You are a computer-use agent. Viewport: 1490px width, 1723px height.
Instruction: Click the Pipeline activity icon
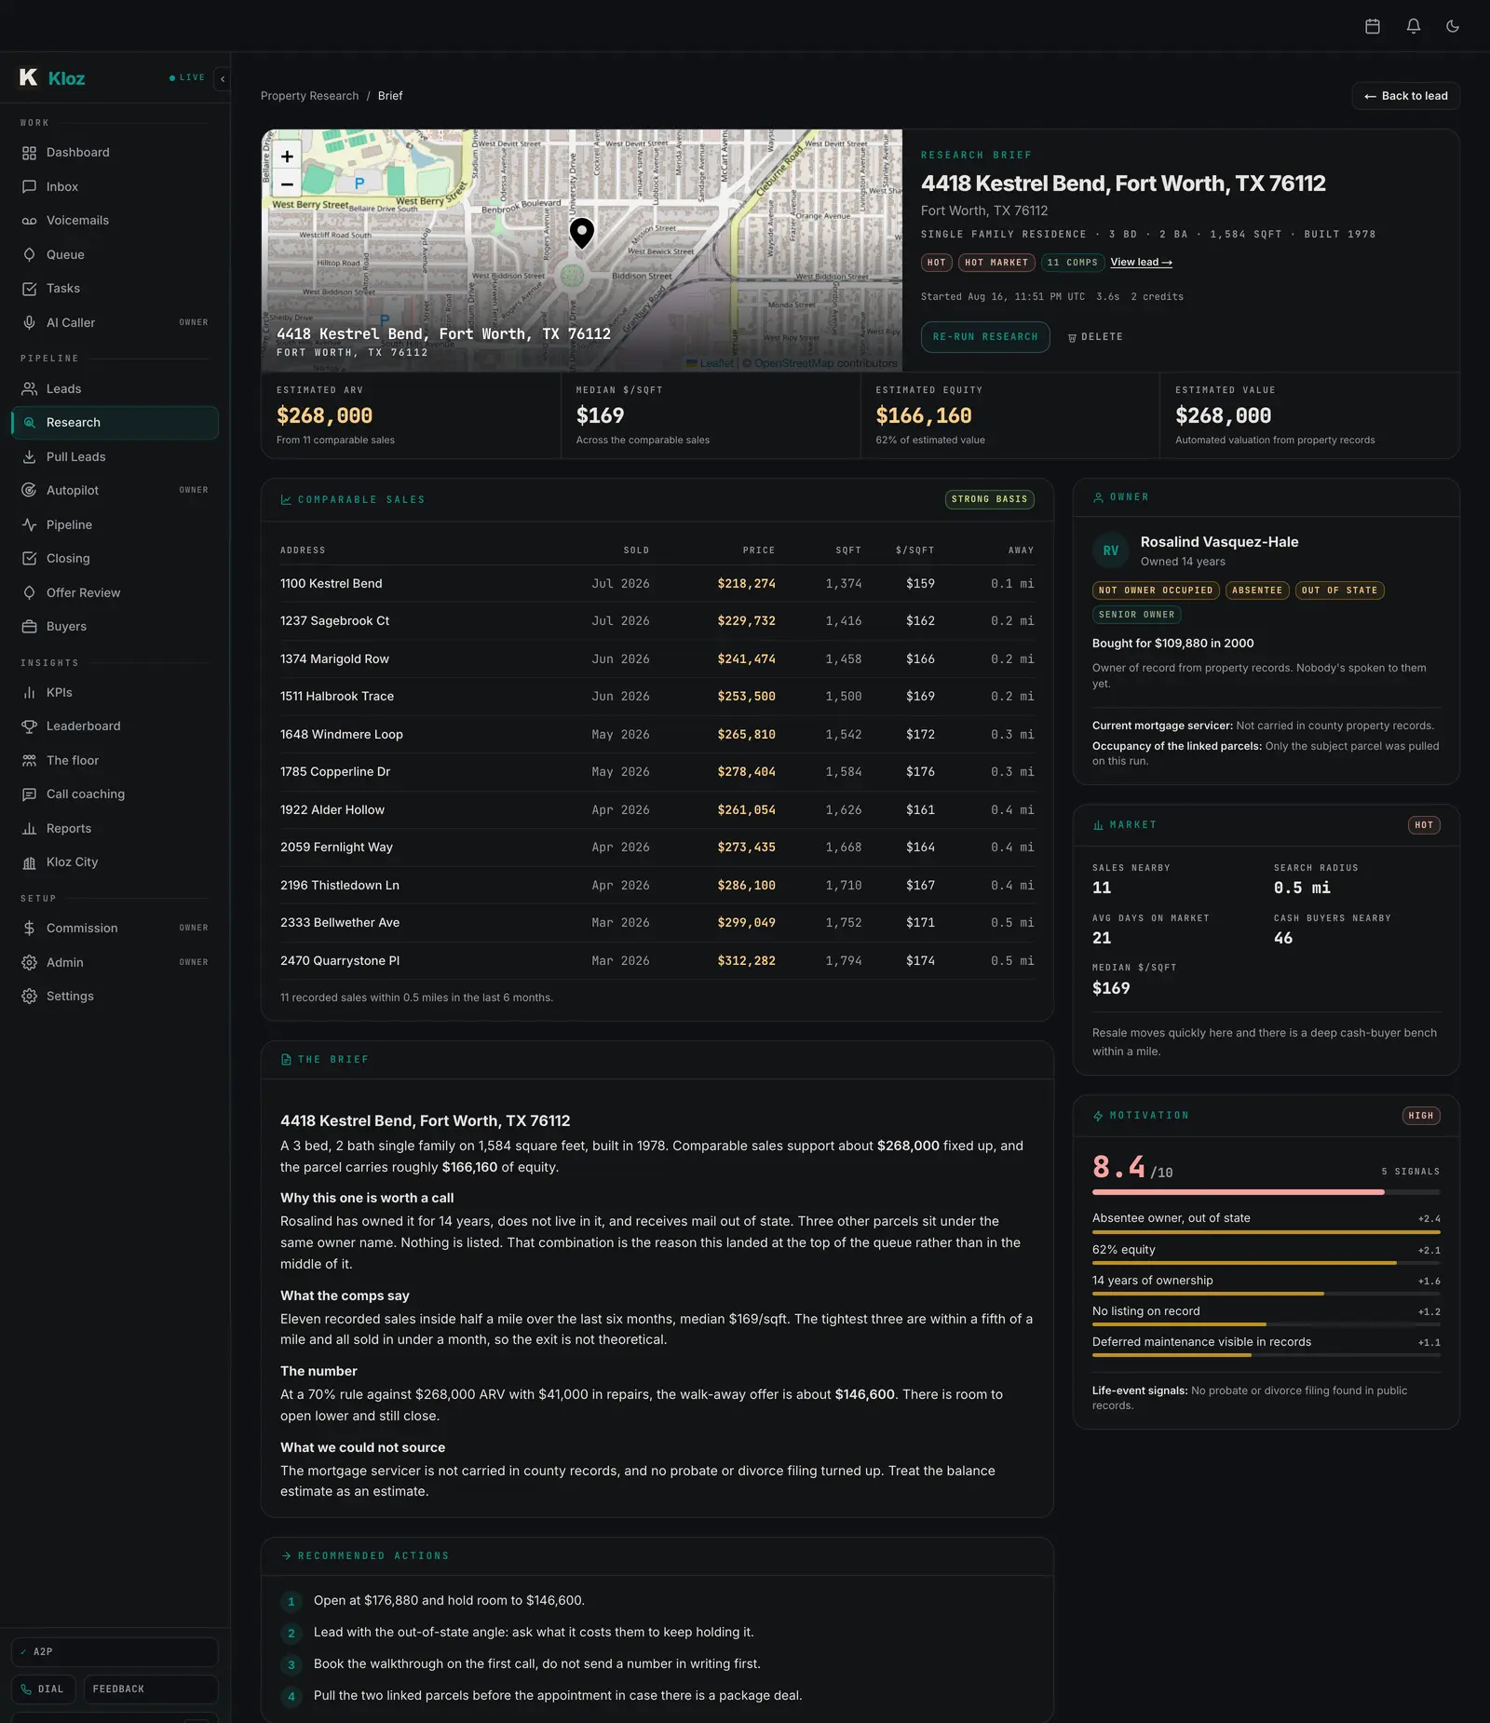tap(29, 524)
